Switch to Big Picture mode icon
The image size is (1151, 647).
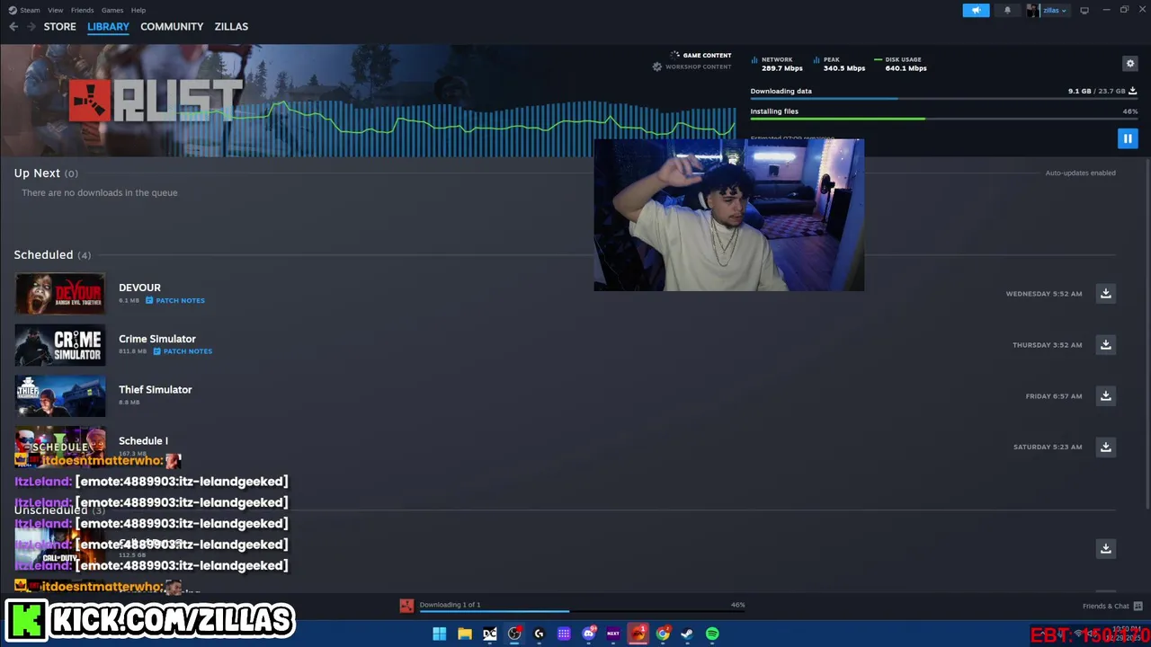point(1084,10)
